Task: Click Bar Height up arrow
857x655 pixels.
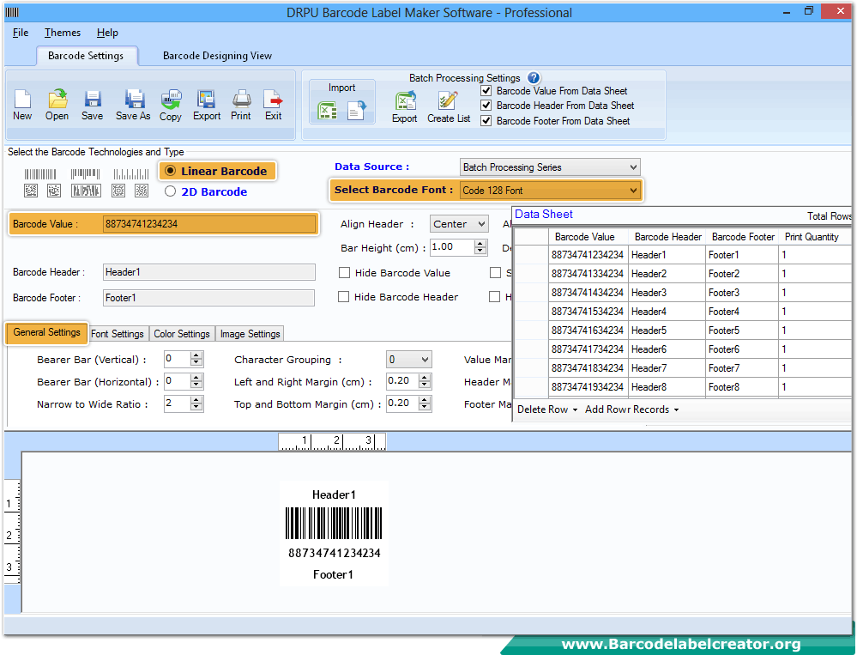Action: pos(480,243)
